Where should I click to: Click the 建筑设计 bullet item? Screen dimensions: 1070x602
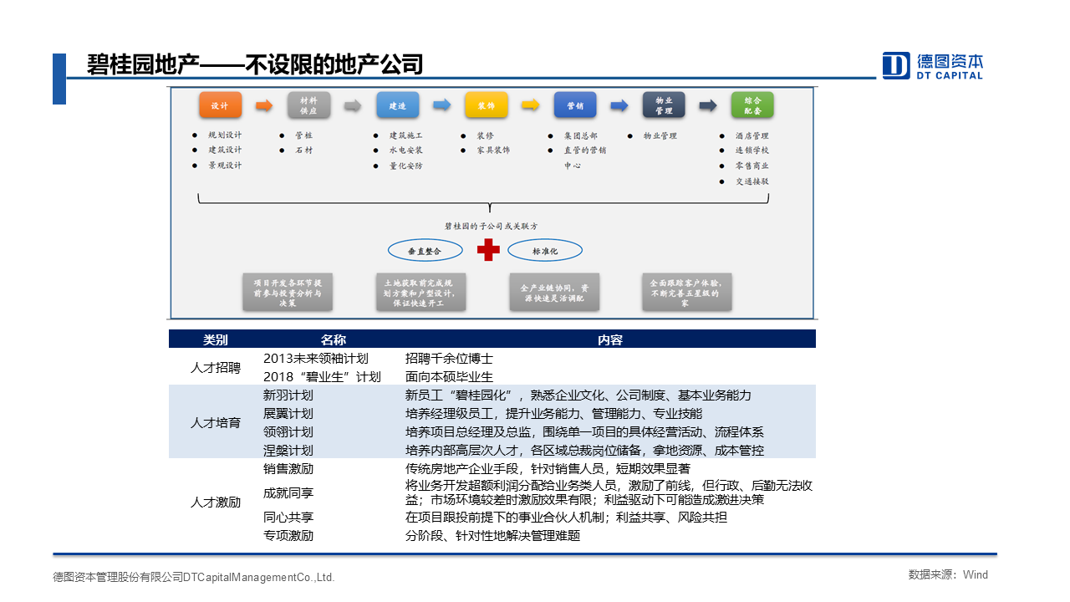226,150
